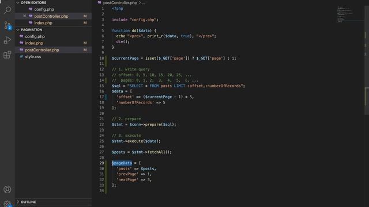Click the breadcrumb ellipsis after postController.php
The width and height of the screenshot is (369, 207).
[144, 3]
